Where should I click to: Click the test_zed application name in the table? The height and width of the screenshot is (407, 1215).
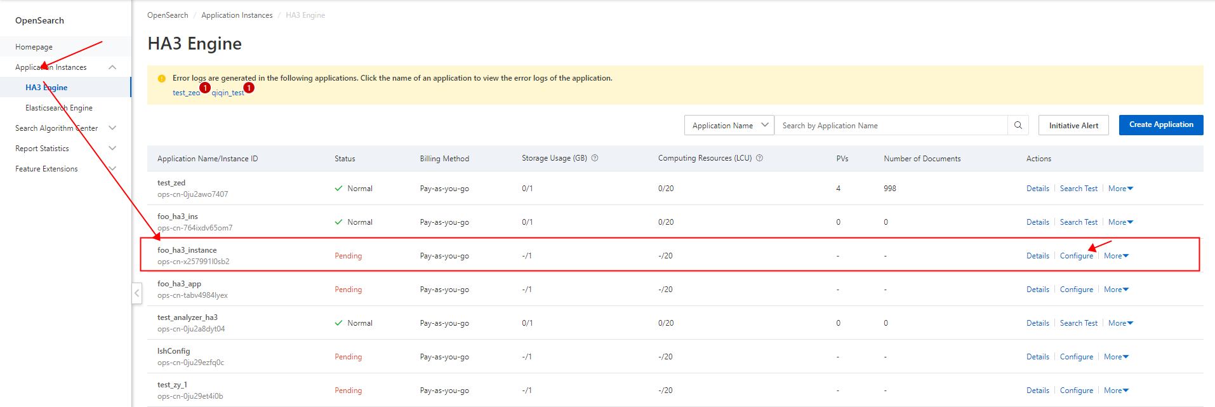tap(171, 183)
